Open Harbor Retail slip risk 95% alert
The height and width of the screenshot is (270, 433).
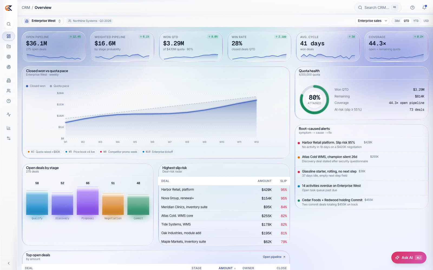[362, 145]
